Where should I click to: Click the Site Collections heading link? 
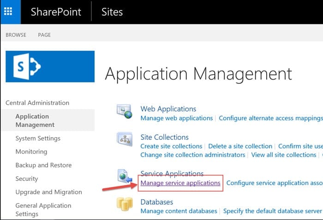coord(164,137)
